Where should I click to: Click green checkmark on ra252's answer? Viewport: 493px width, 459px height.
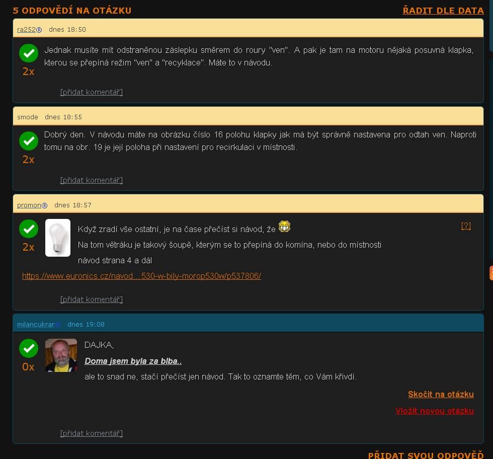point(29,53)
